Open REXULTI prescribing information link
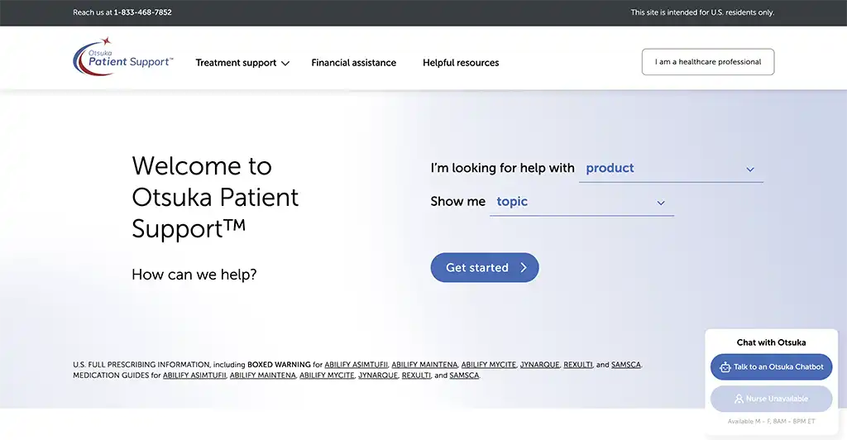The image size is (847, 440). click(577, 365)
